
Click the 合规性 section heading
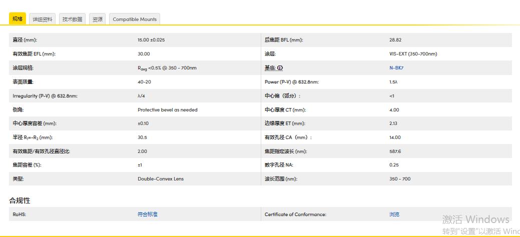tap(20, 200)
